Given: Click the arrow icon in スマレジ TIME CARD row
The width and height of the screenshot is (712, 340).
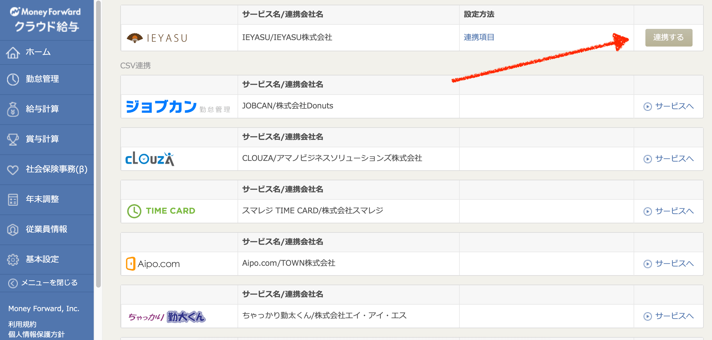Looking at the screenshot, I should coord(647,211).
